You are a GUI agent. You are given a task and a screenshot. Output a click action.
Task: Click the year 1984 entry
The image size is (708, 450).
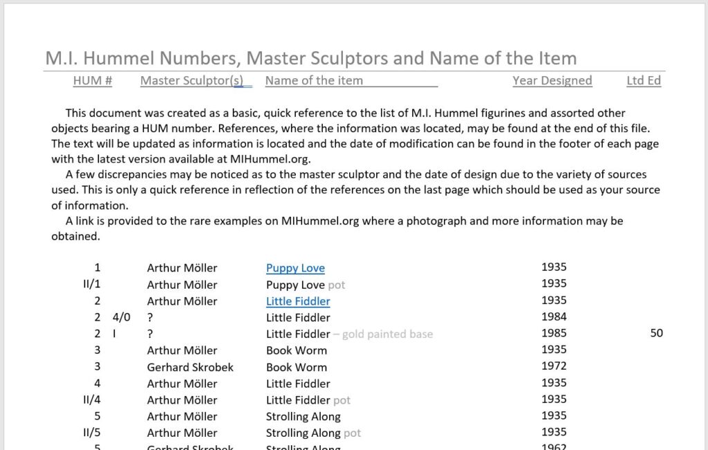554,317
